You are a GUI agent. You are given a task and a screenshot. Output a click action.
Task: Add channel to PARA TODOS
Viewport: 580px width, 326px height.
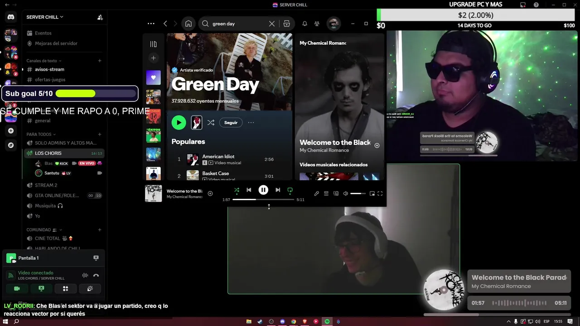click(x=100, y=134)
